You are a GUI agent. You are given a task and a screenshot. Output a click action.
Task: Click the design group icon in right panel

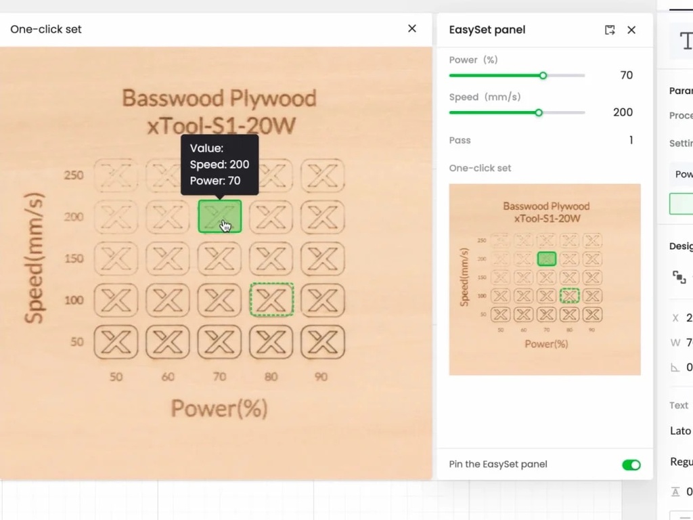click(679, 276)
